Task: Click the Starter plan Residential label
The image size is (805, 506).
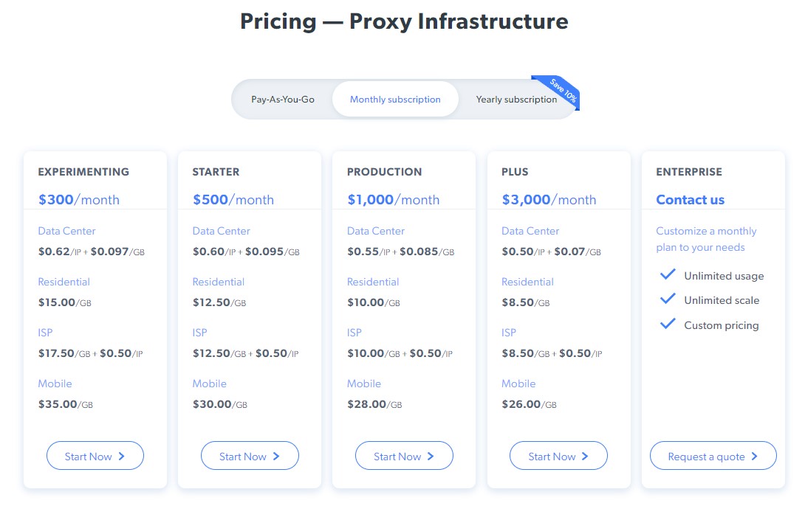Action: (x=219, y=282)
